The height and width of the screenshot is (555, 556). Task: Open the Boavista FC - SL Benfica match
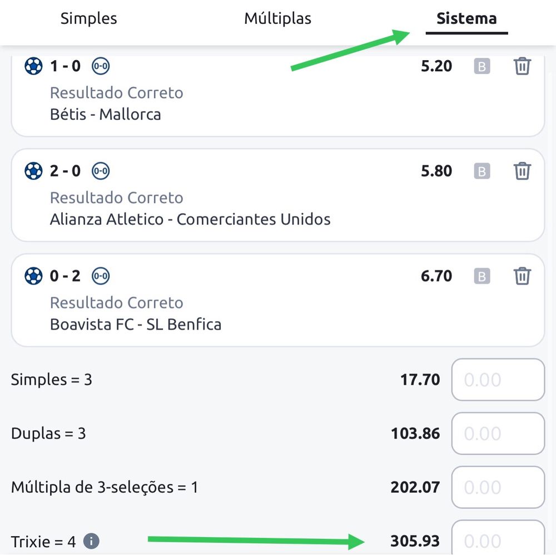tap(136, 324)
